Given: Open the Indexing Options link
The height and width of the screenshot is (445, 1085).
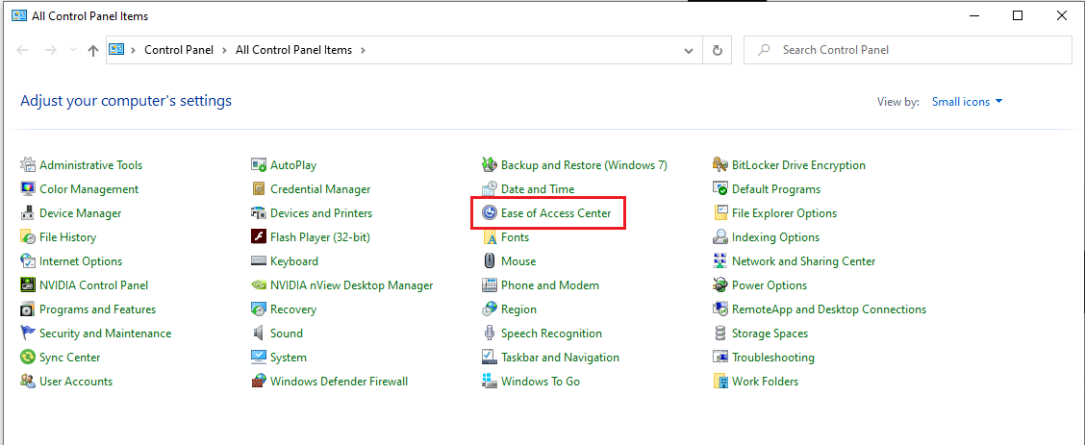Looking at the screenshot, I should (x=775, y=237).
